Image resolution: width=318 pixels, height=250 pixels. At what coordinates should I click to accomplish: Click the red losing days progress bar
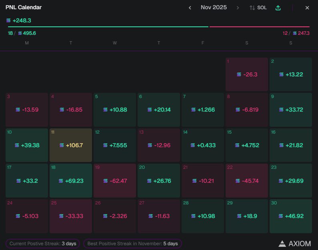pyautogui.click(x=259, y=26)
